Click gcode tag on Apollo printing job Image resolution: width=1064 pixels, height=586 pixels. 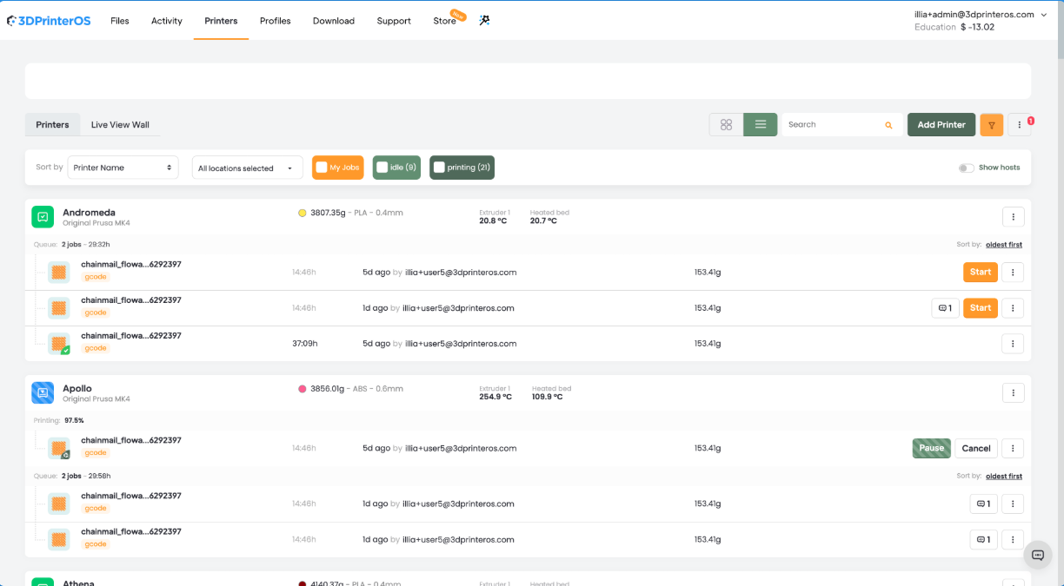pyautogui.click(x=96, y=453)
